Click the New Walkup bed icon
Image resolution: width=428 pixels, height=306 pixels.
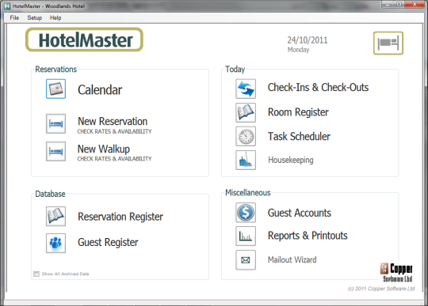(x=55, y=151)
